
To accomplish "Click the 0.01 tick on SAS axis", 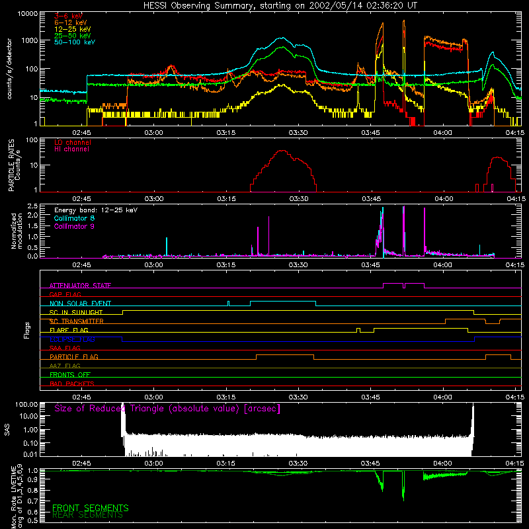I will coord(30,454).
